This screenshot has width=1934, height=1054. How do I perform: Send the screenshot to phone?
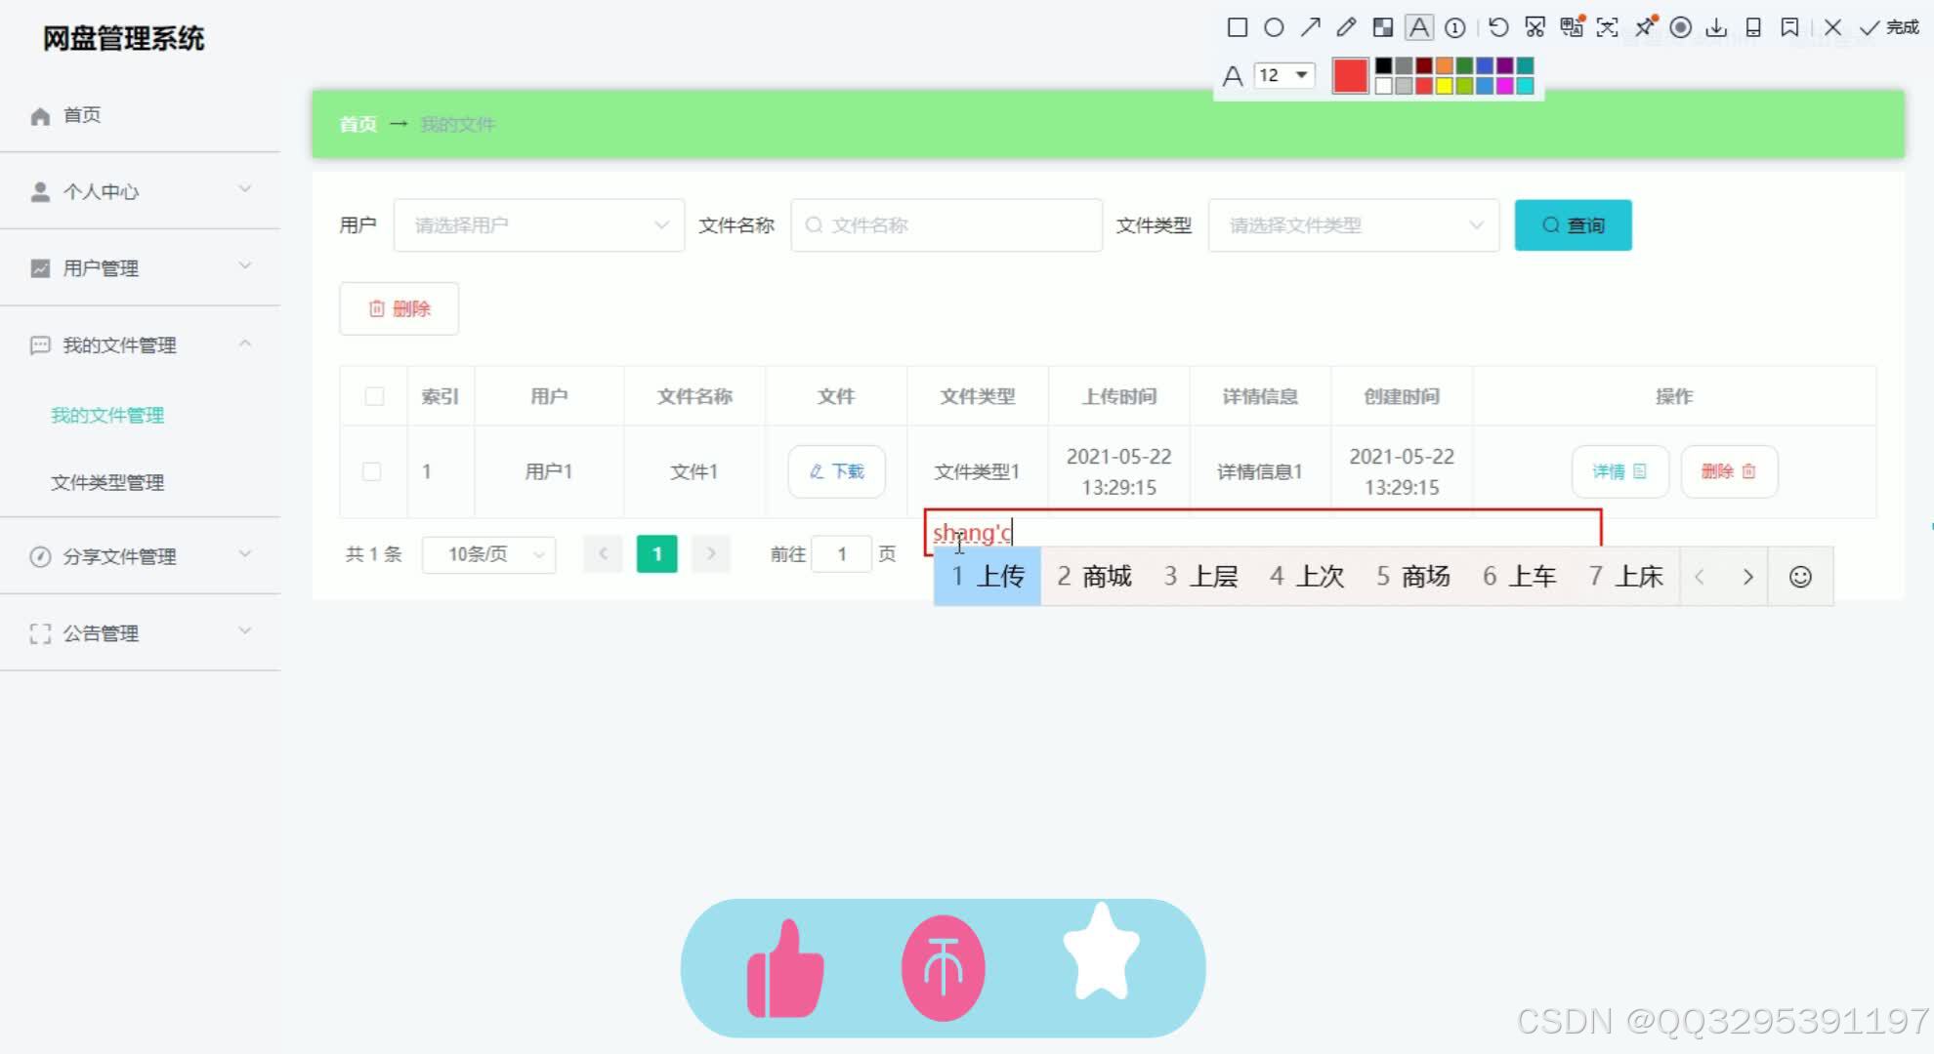tap(1753, 27)
